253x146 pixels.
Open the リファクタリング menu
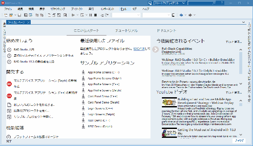click(58, 9)
